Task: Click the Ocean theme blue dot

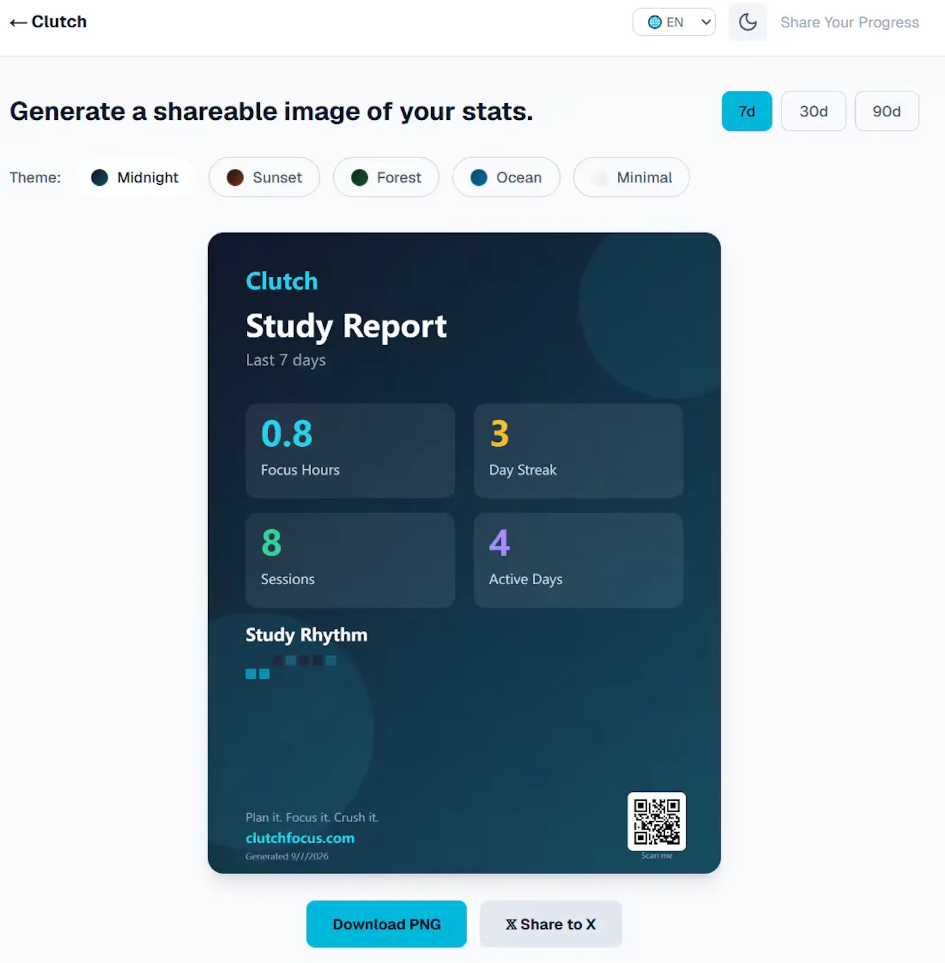Action: point(479,178)
